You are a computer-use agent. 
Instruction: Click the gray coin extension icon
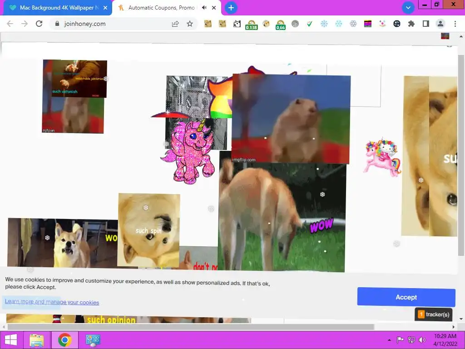(x=295, y=24)
